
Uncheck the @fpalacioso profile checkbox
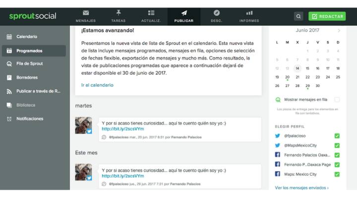(x=337, y=136)
